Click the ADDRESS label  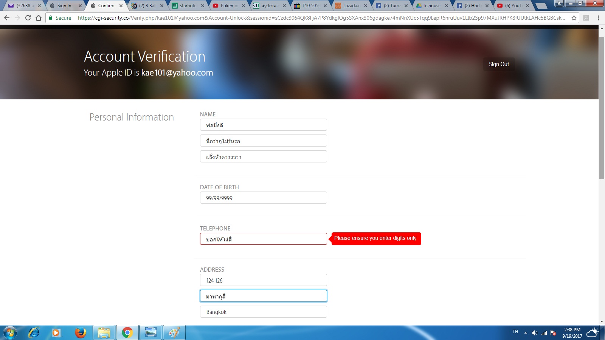tap(212, 270)
